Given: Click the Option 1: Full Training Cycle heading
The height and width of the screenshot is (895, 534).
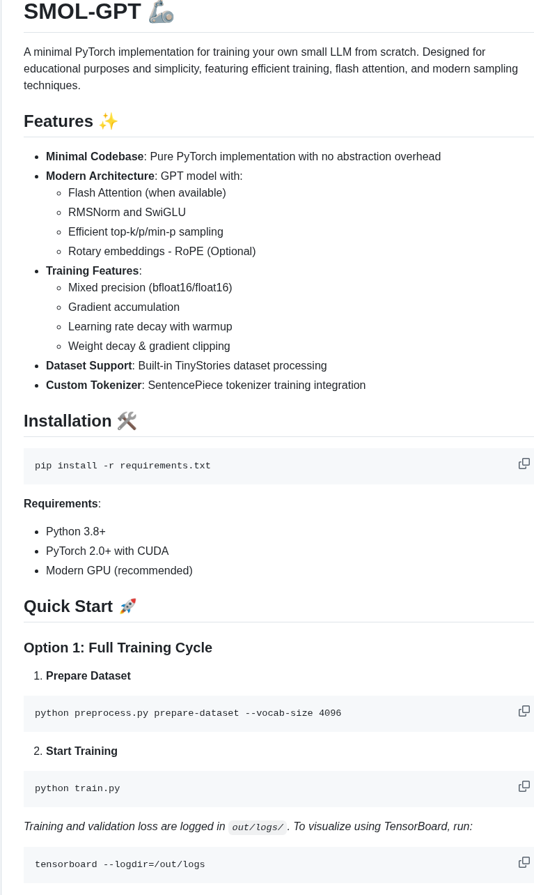Looking at the screenshot, I should pyautogui.click(x=118, y=648).
